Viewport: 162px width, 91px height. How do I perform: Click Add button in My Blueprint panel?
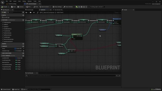click(4, 12)
